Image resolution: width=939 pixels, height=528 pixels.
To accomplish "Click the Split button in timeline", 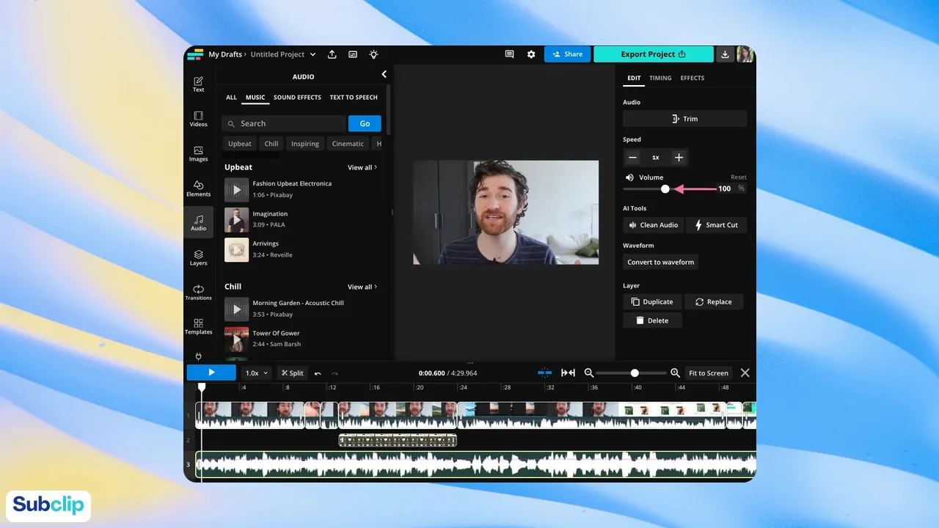I will [x=292, y=373].
